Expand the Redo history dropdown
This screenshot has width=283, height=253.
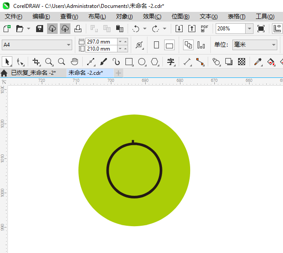(x=165, y=29)
